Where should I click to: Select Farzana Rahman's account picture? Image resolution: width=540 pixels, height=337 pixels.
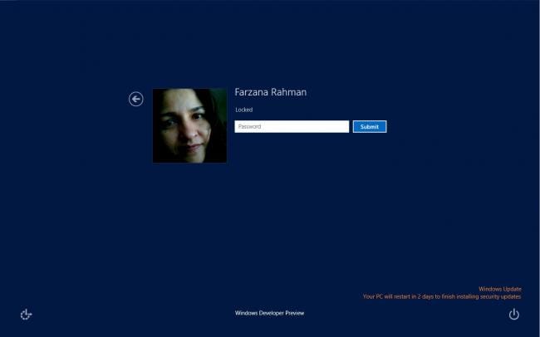coord(189,125)
